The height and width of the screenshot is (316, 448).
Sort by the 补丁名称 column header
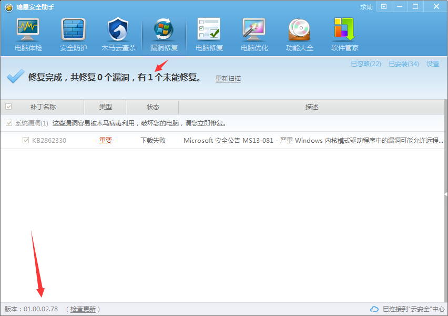coord(43,107)
